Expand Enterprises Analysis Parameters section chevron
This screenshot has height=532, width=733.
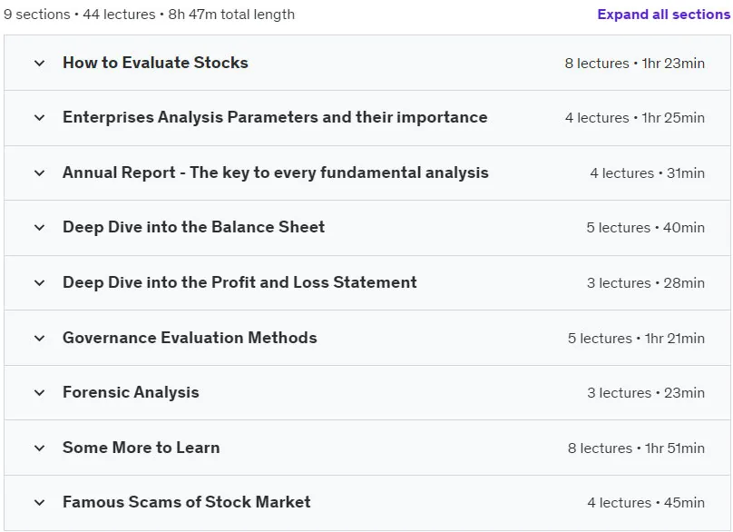pos(40,118)
